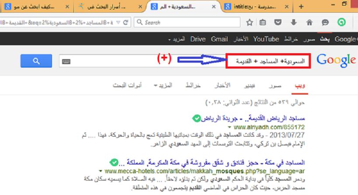The height and width of the screenshot is (195, 358).
Task: Open the المساجد في مكة result link
Action: pyautogui.click(x=212, y=163)
